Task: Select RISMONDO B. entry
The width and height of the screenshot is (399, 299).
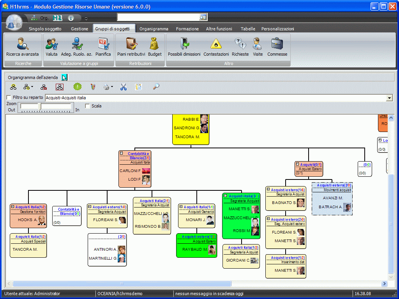Action: point(148,226)
